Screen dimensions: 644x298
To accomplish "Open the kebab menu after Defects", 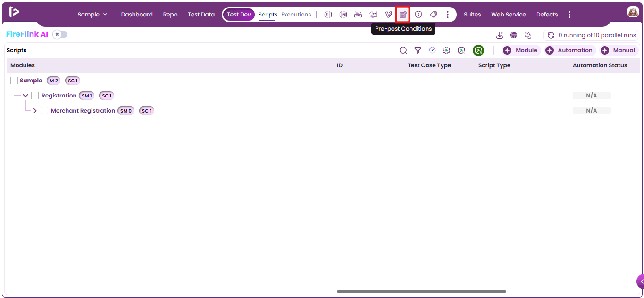I will (569, 15).
